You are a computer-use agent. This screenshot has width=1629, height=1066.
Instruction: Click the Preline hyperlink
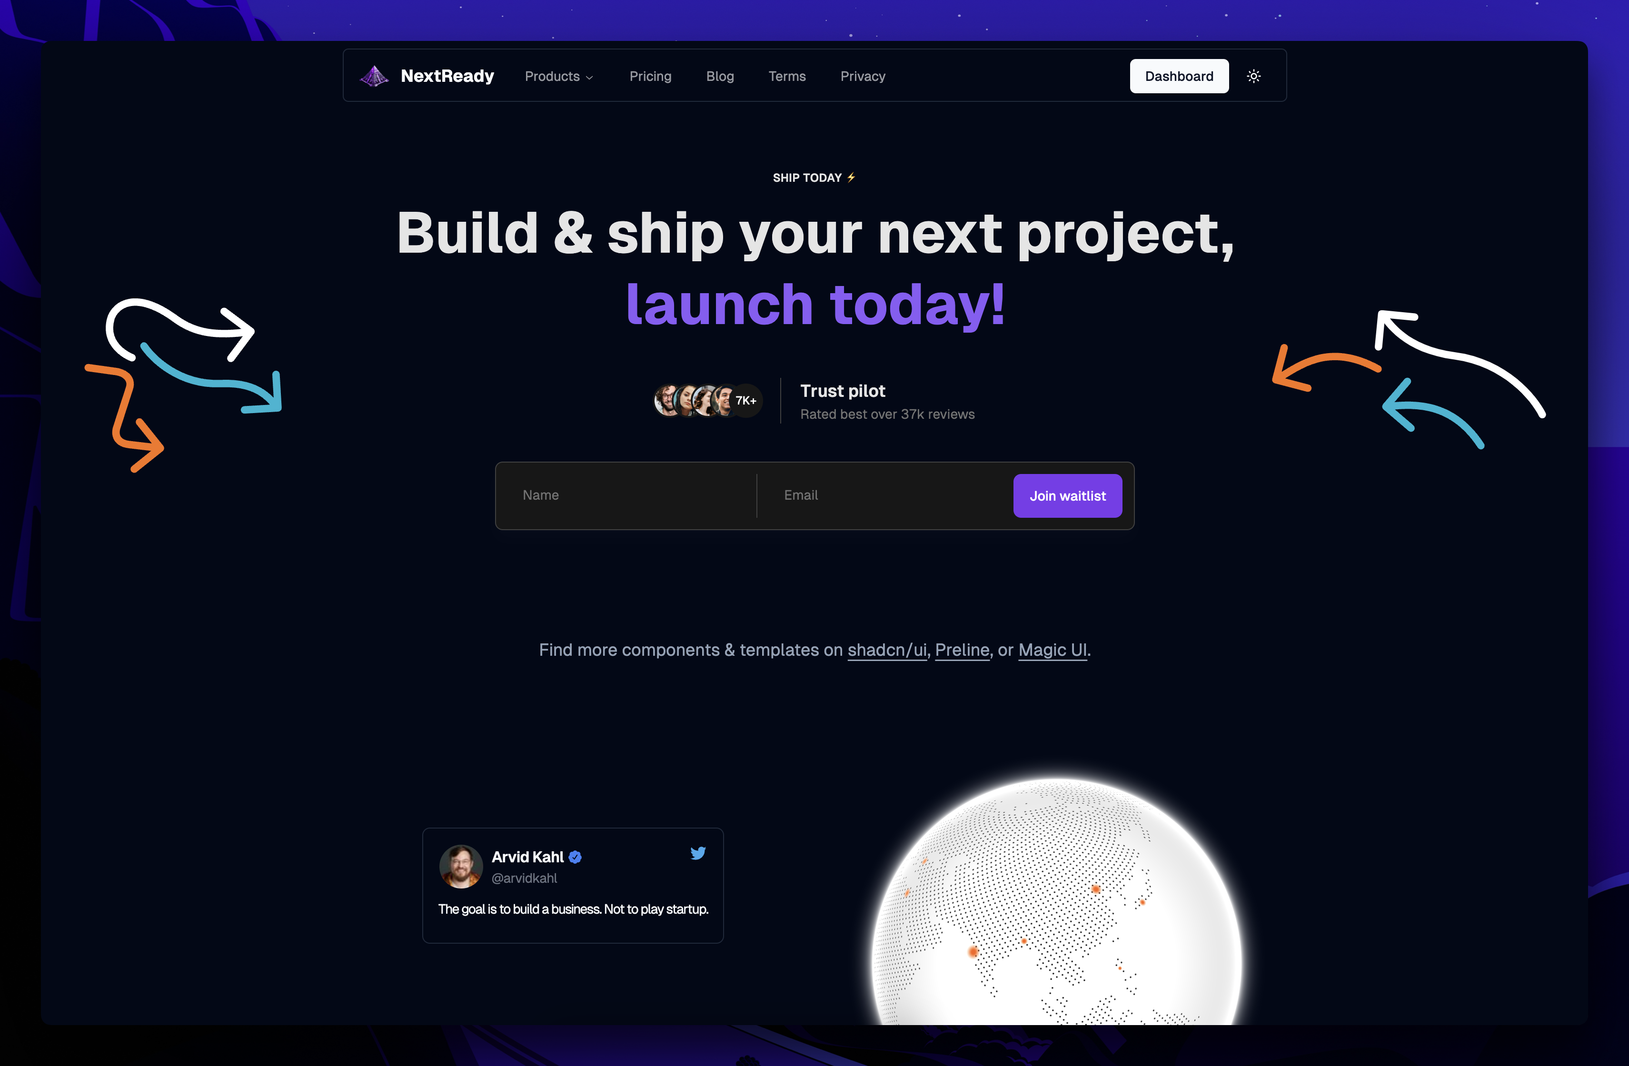click(962, 650)
